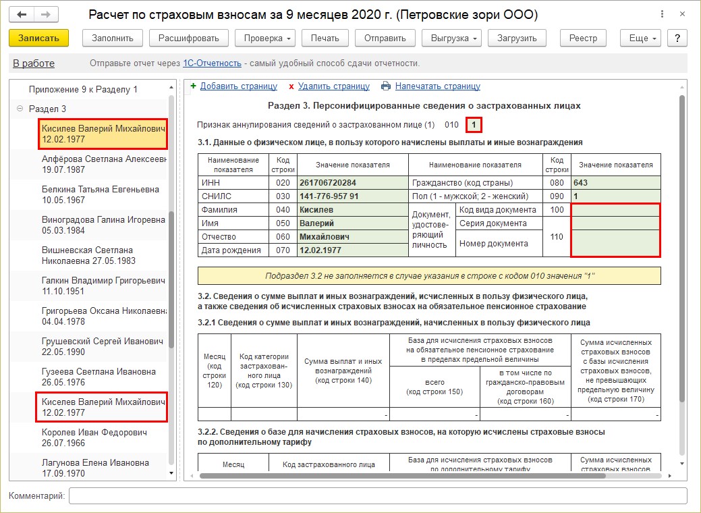701x513 pixels.
Task: Open help with the question mark button
Action: [677, 38]
